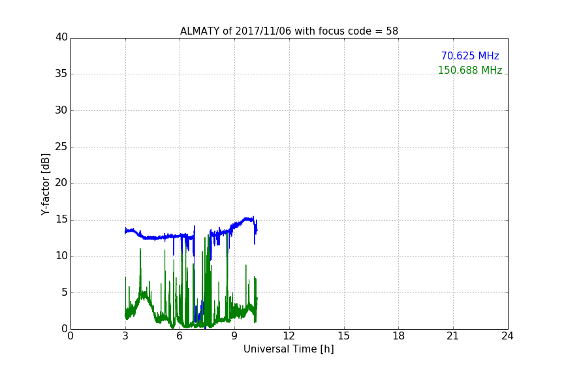Click x-axis tick label '12'
The height and width of the screenshot is (376, 564).
pos(289,336)
